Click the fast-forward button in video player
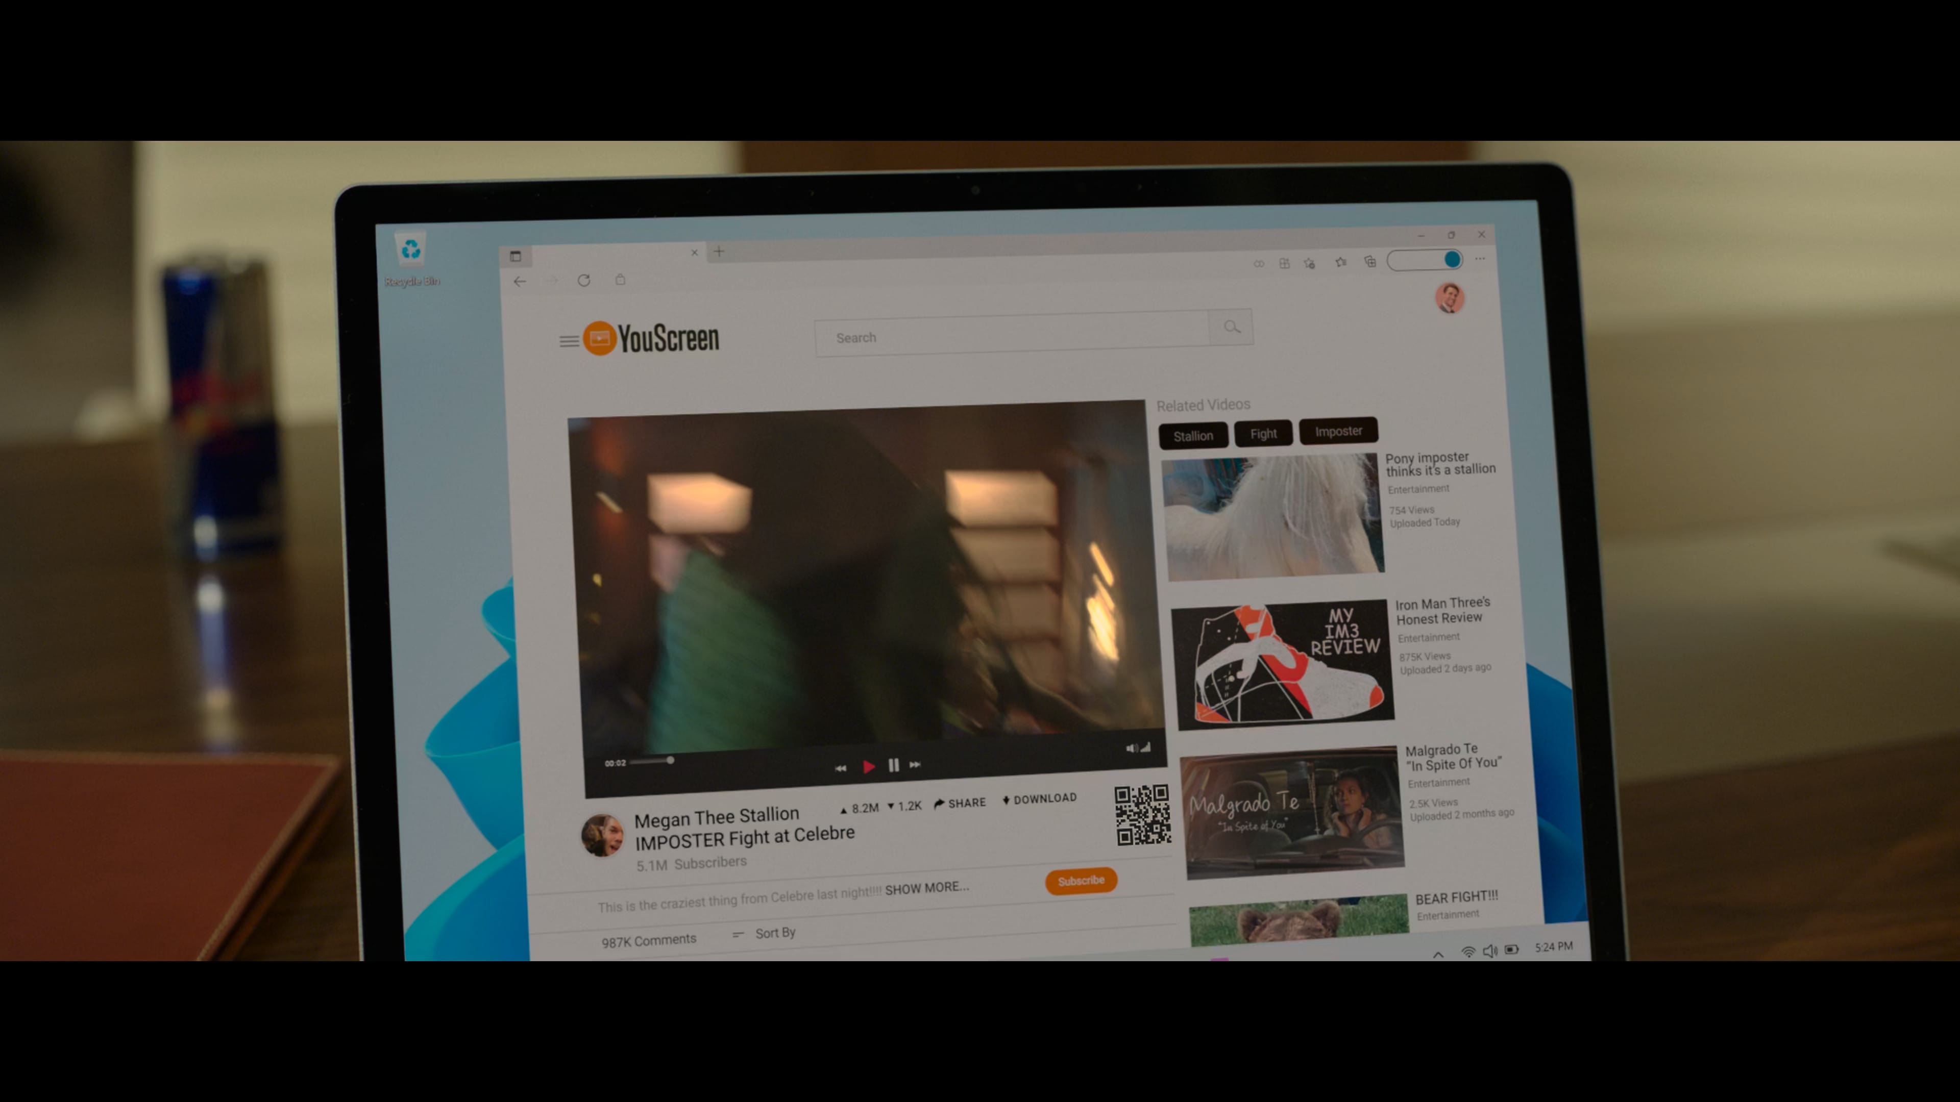Screen dimensions: 1960x1102 point(915,764)
